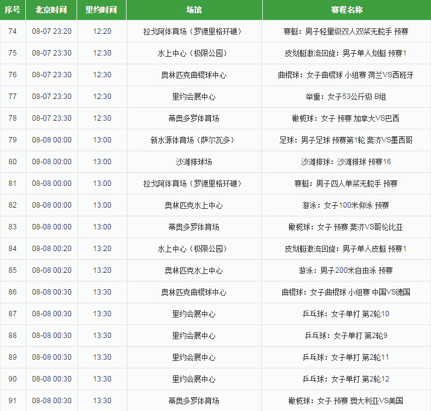The image size is (431, 411).
Task: Click 橄榄球 斐济VS哥伦比亚 event
Action: [x=345, y=228]
